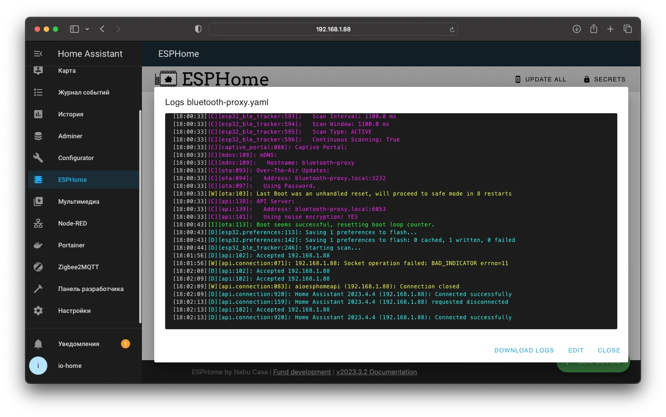Open the Fund development link
Viewport: 666px width, 417px height.
click(302, 372)
